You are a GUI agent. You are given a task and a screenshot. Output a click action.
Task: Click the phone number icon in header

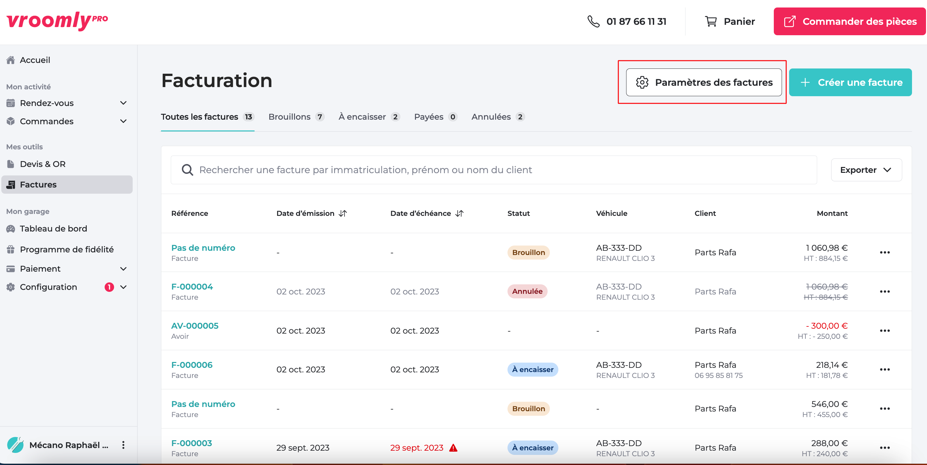pyautogui.click(x=594, y=22)
